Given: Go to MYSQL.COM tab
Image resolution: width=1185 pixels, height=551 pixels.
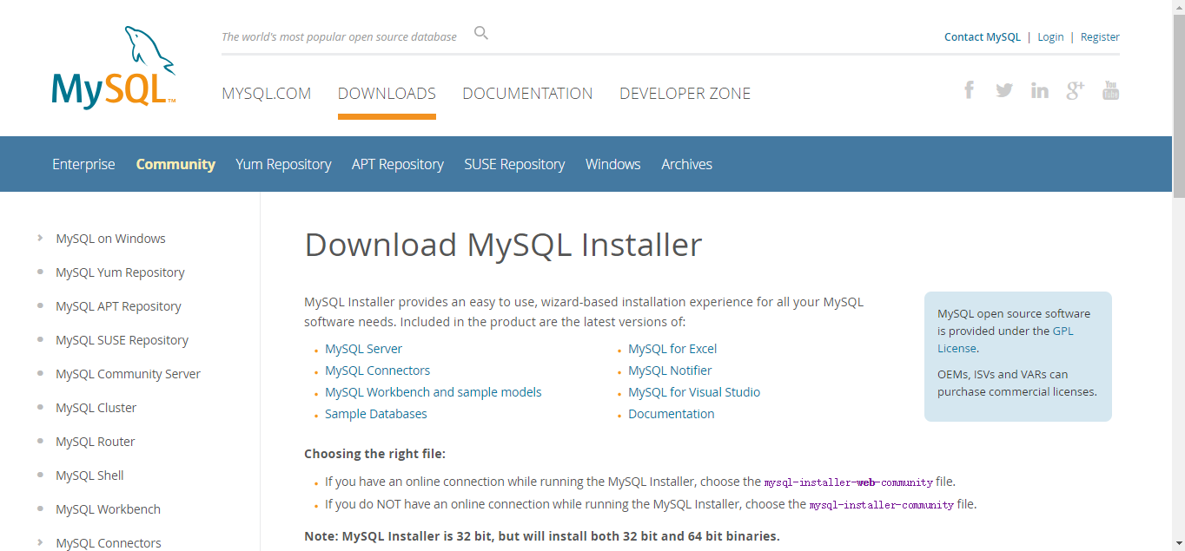Looking at the screenshot, I should click(x=267, y=94).
